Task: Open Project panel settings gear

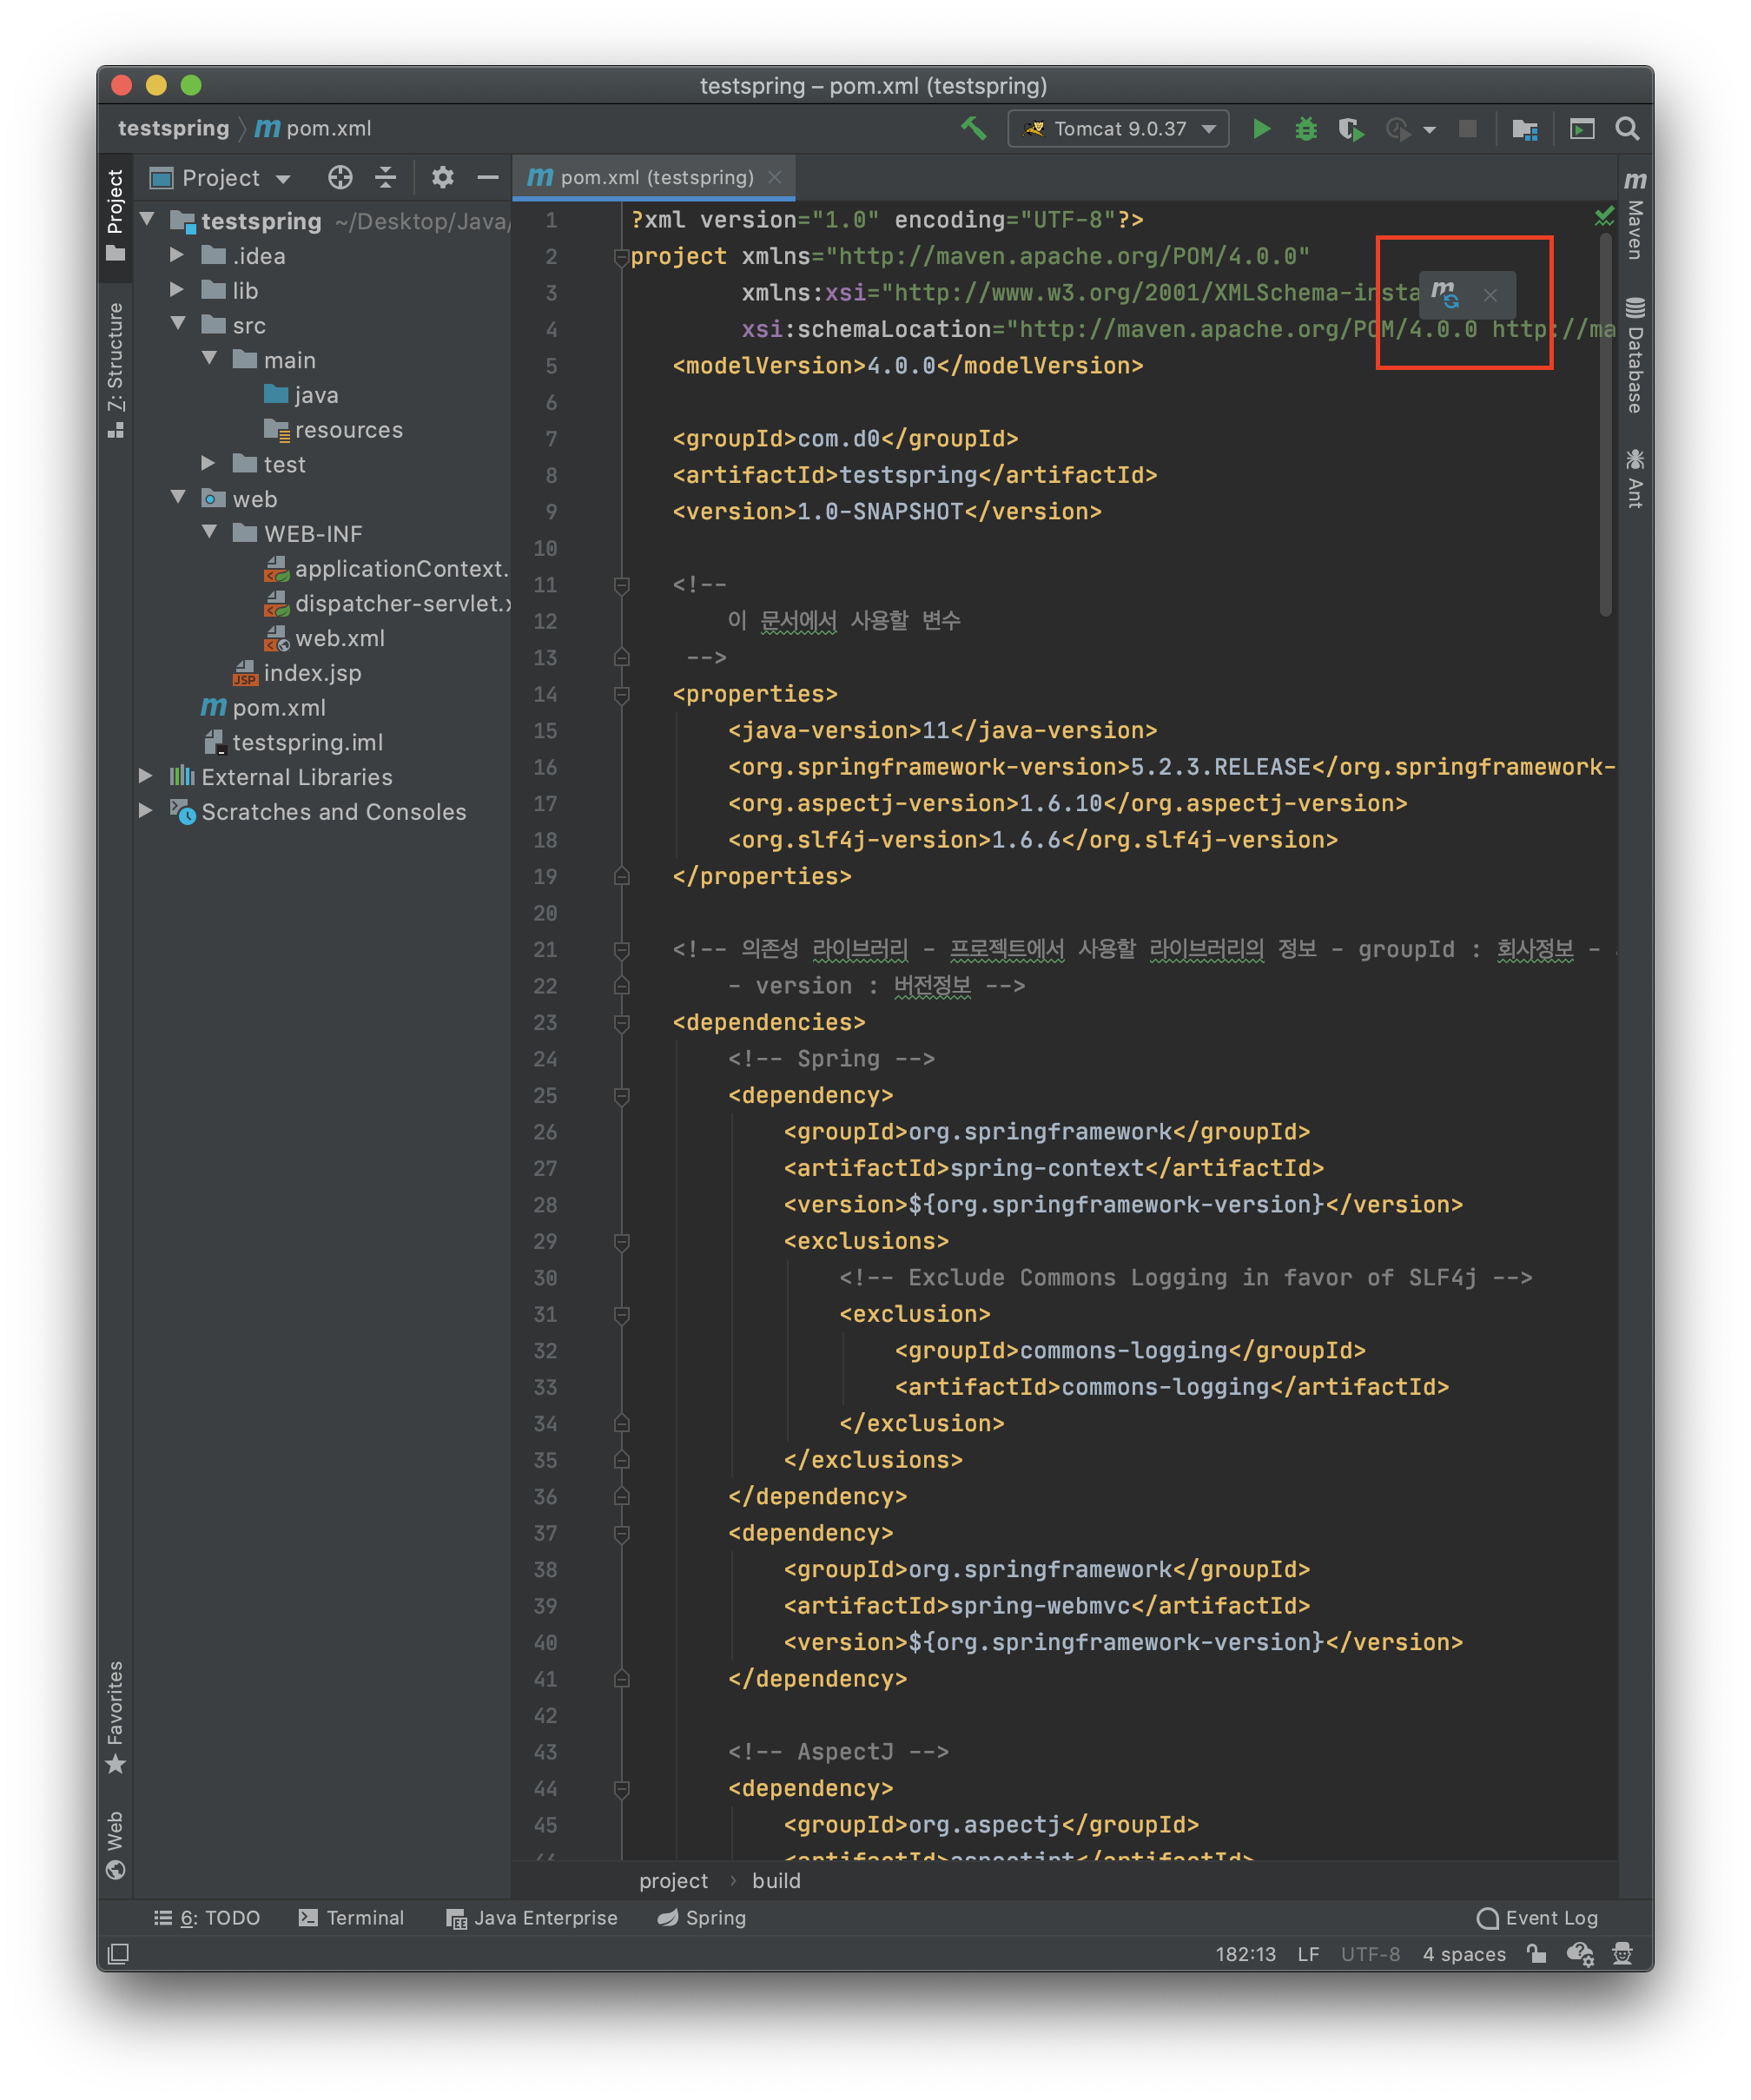Action: [x=442, y=178]
